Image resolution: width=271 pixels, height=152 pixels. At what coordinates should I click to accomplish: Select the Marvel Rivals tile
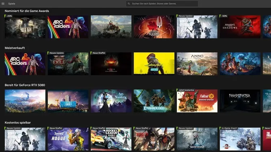tap(68, 139)
